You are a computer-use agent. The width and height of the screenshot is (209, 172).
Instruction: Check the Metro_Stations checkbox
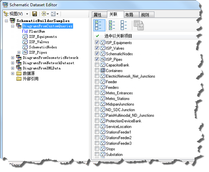click(x=97, y=99)
